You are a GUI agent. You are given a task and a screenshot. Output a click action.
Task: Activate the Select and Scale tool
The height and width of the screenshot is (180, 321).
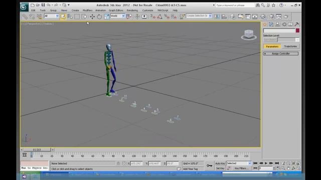point(106,16)
